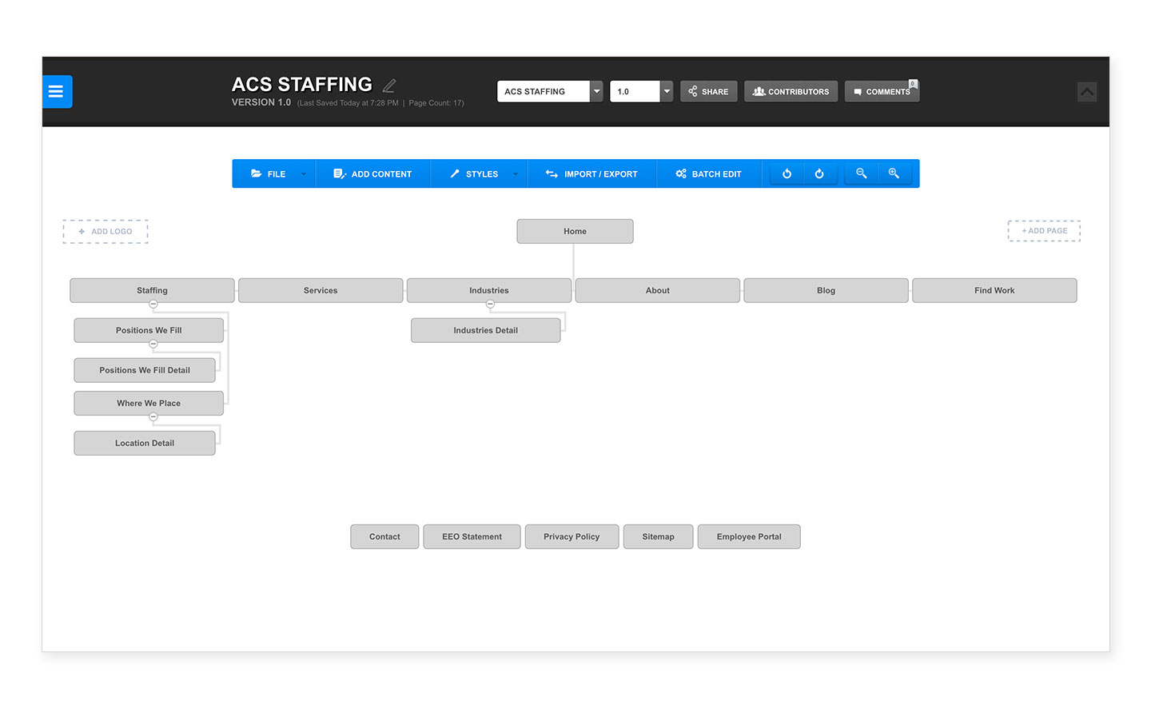The height and width of the screenshot is (709, 1151).
Task: Select the Industries Detail node
Action: (x=486, y=331)
